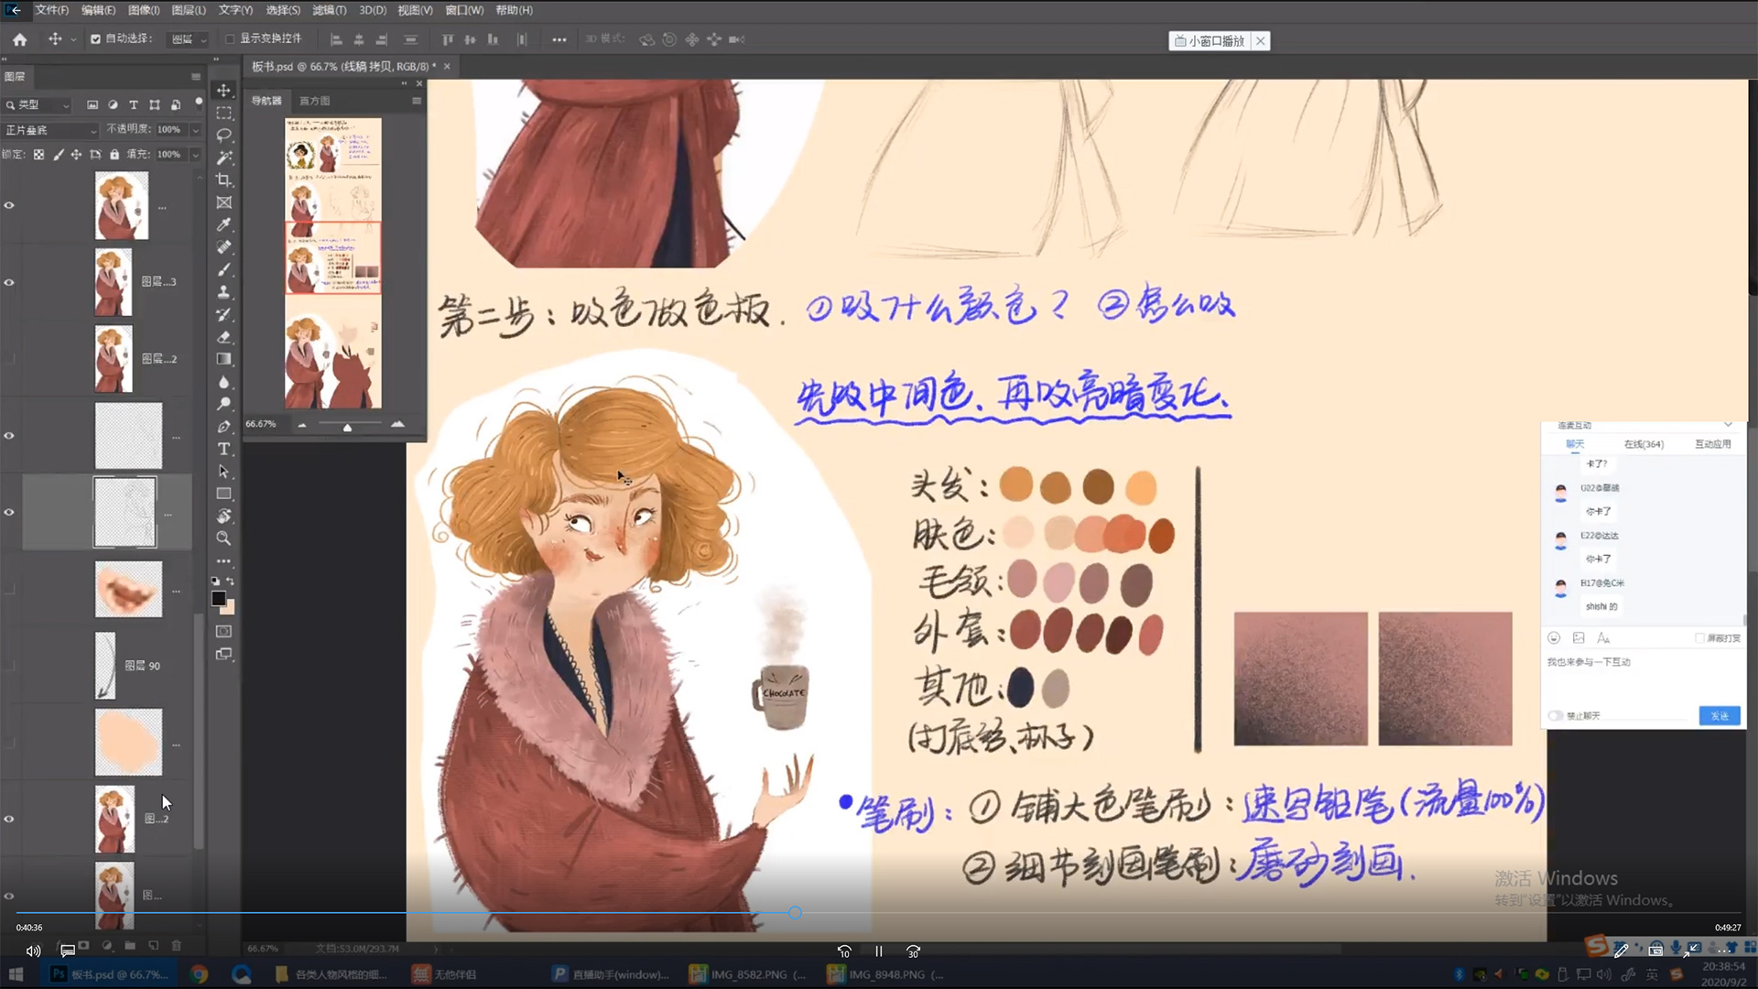Open the Navigator panel menu
Viewport: 1758px width, 989px height.
pos(417,101)
